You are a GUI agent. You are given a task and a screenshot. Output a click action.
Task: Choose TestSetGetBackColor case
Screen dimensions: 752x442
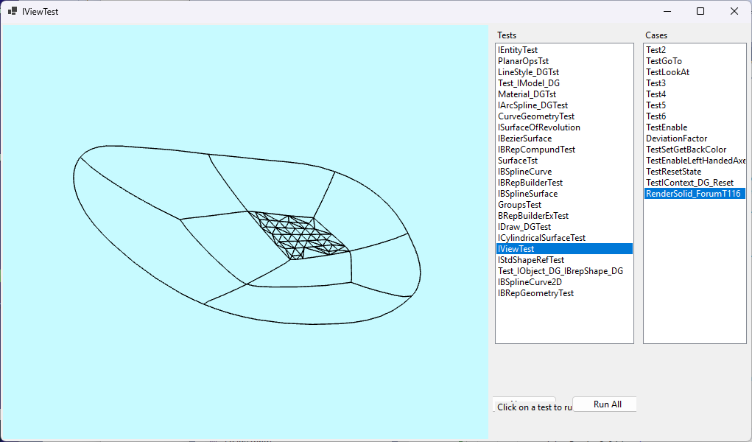point(686,150)
